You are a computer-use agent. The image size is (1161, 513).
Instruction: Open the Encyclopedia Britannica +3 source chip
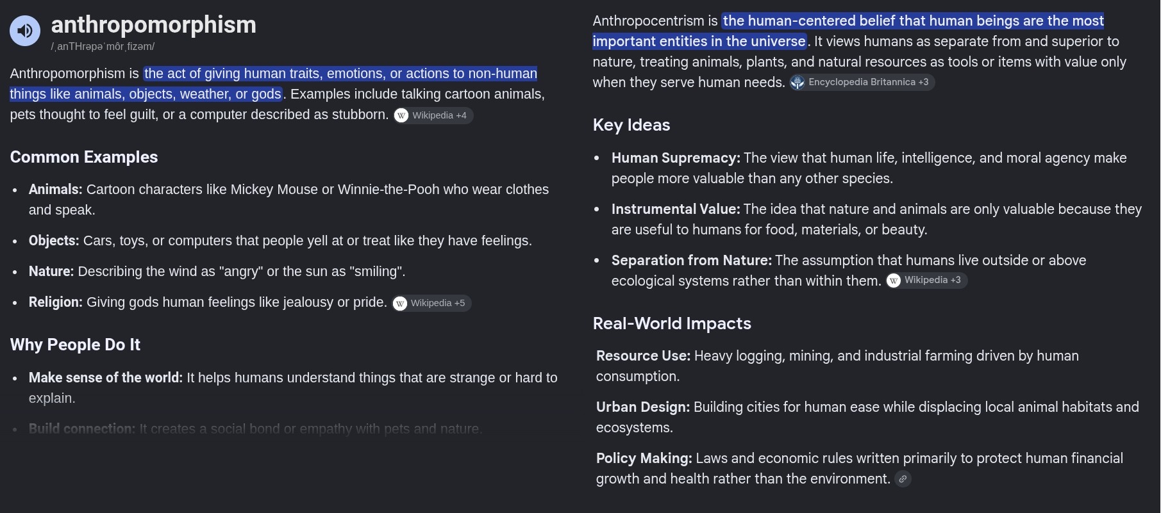(x=862, y=82)
